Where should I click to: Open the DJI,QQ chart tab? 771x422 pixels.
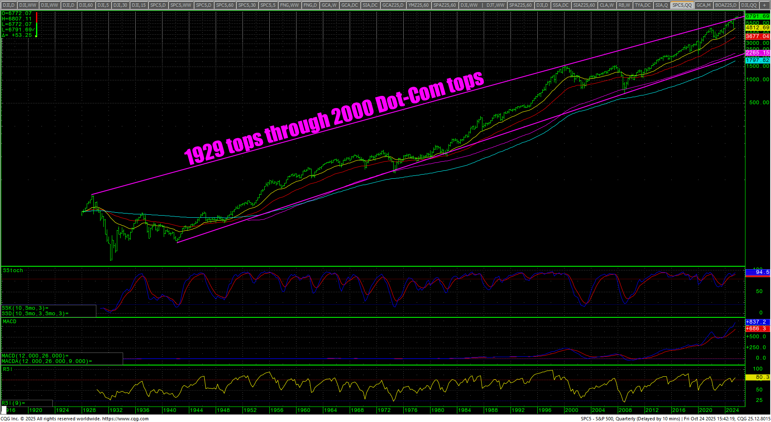(748, 5)
